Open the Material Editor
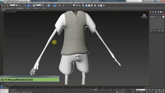The height and width of the screenshot is (93, 165). point(95,5)
